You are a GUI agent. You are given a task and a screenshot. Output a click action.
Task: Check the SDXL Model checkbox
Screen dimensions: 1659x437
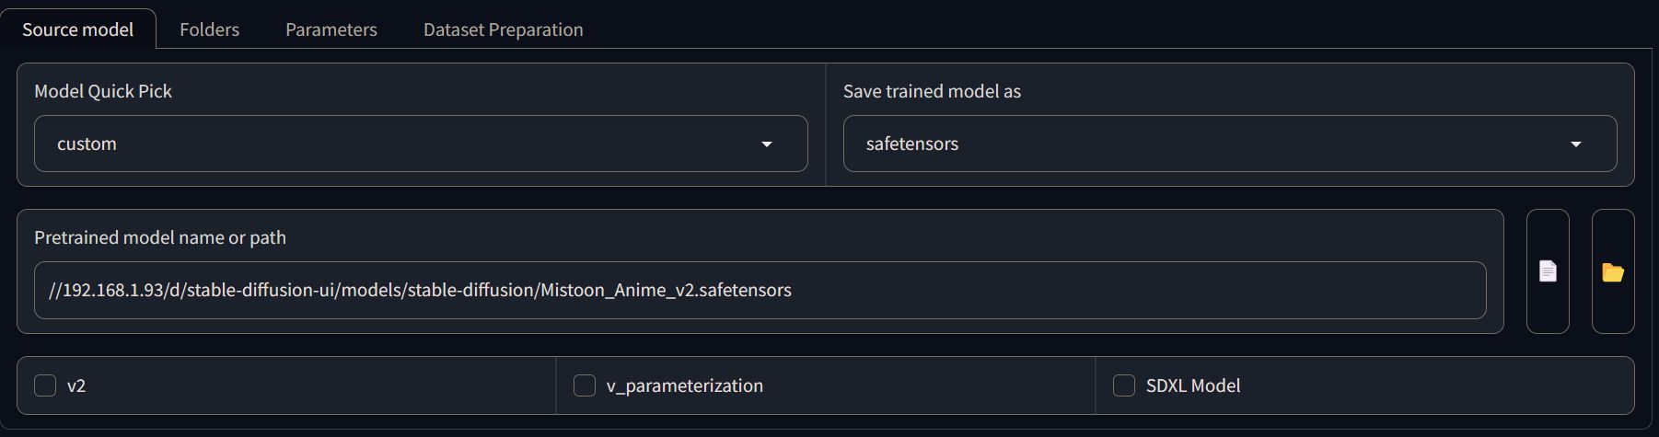pyautogui.click(x=1124, y=385)
